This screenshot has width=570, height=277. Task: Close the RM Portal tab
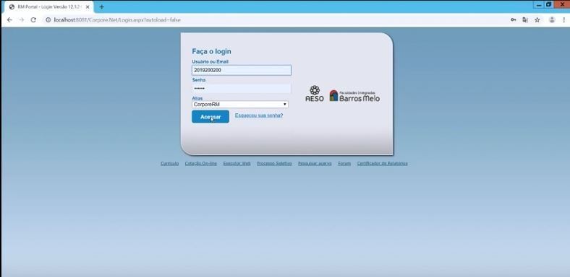click(x=88, y=7)
